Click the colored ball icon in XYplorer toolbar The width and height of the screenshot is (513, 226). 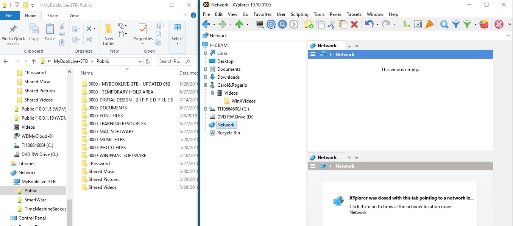click(x=483, y=24)
